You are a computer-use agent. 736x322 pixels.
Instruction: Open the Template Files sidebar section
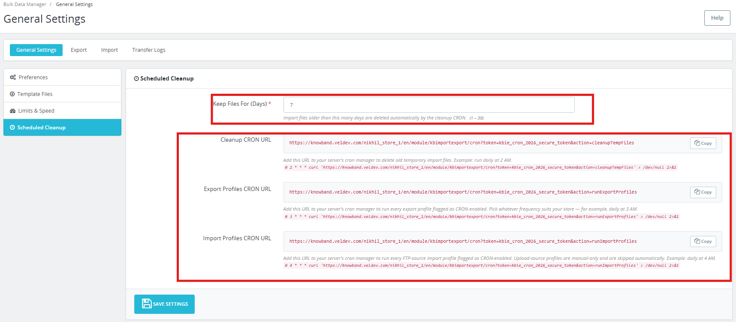point(62,94)
